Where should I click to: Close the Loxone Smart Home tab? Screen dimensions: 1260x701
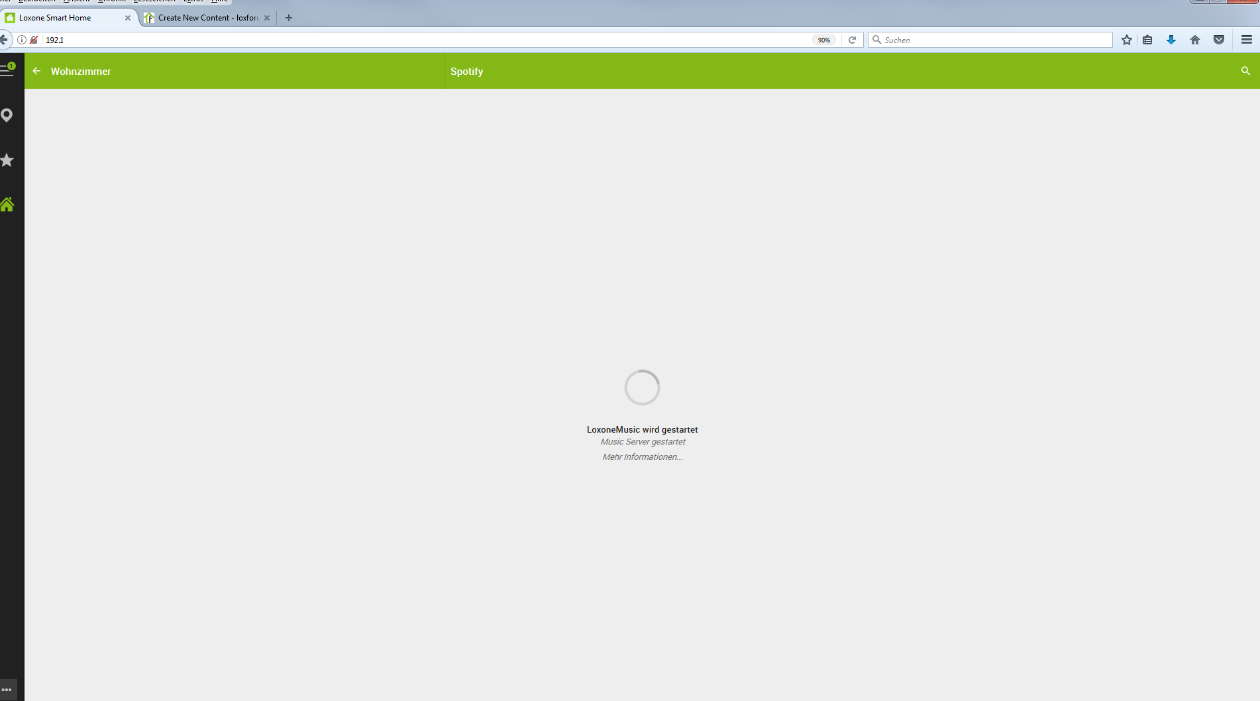pos(128,18)
